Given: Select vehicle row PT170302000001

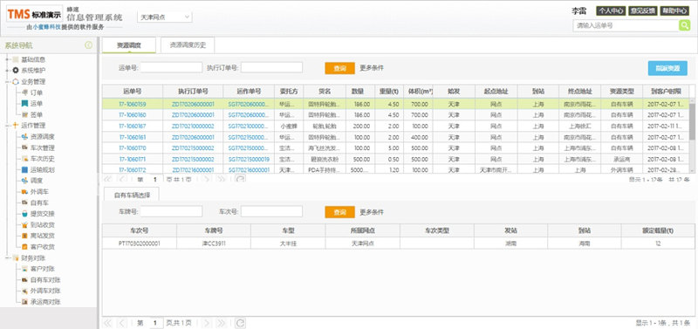Looking at the screenshot, I should click(x=398, y=243).
